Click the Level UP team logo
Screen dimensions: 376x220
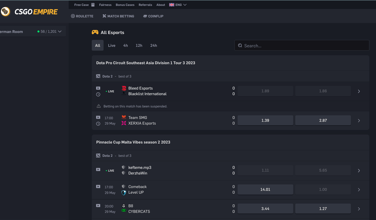(x=124, y=192)
